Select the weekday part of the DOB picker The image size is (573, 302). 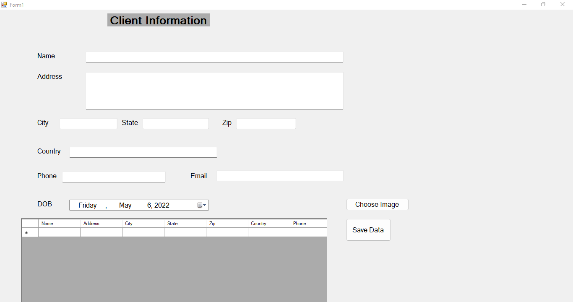[87, 205]
